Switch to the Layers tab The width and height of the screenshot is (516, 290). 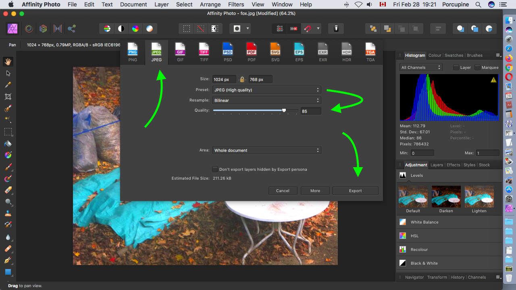click(x=437, y=165)
